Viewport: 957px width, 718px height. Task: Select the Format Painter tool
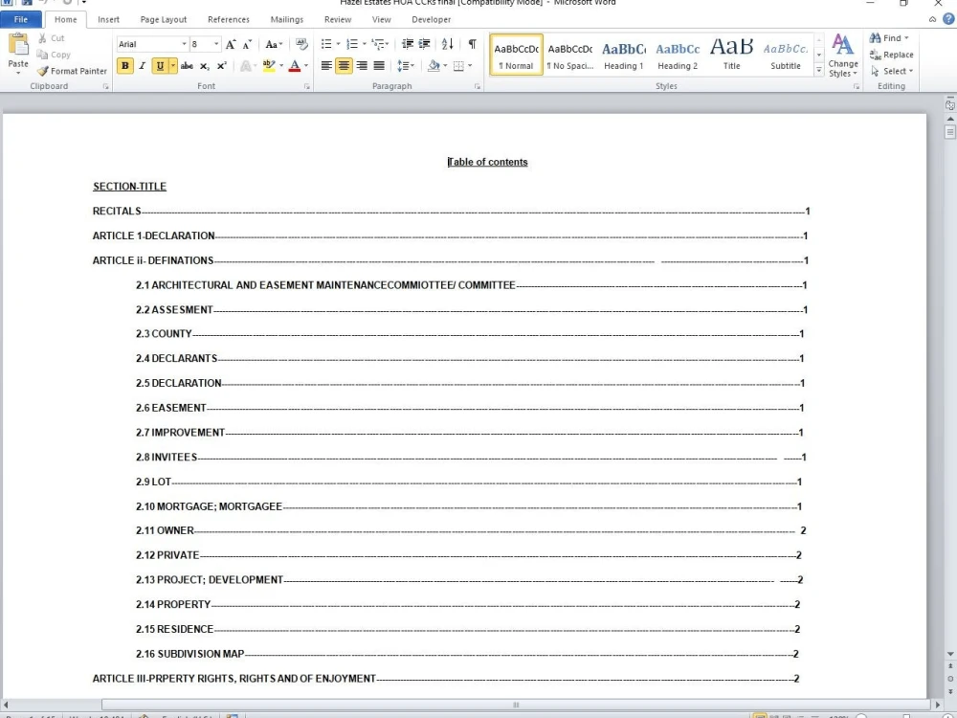point(72,71)
